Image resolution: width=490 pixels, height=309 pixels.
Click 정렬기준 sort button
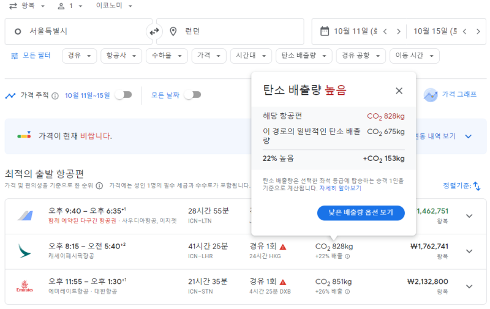(462, 186)
